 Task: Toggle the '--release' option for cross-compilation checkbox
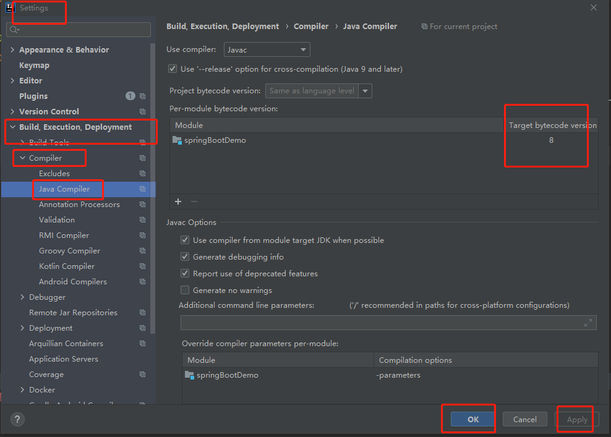click(x=173, y=69)
